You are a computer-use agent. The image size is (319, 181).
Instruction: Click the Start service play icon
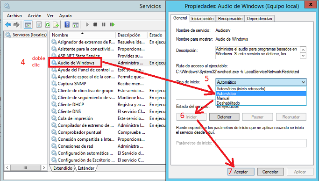[87, 25]
